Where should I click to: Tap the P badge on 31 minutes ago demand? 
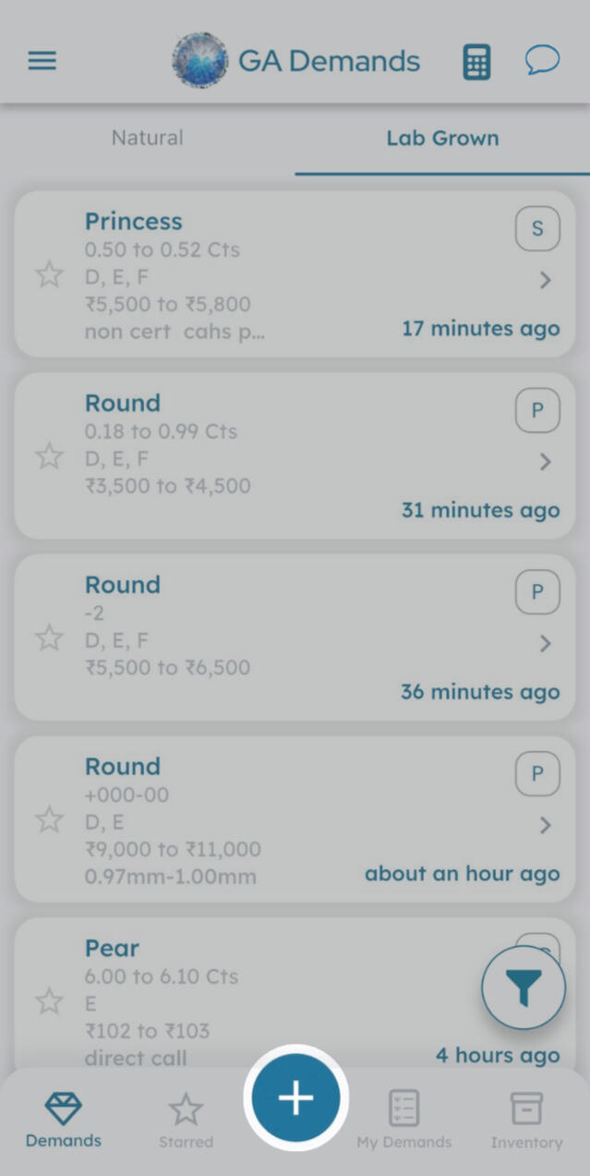(x=537, y=411)
